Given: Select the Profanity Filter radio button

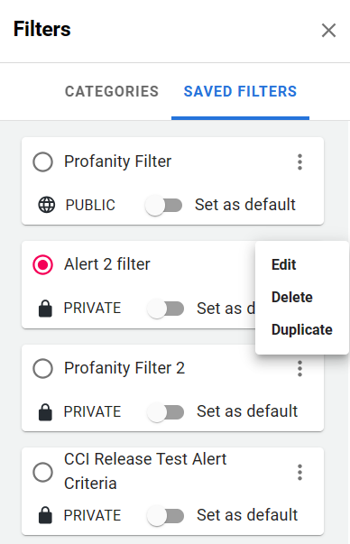Looking at the screenshot, I should pyautogui.click(x=42, y=162).
